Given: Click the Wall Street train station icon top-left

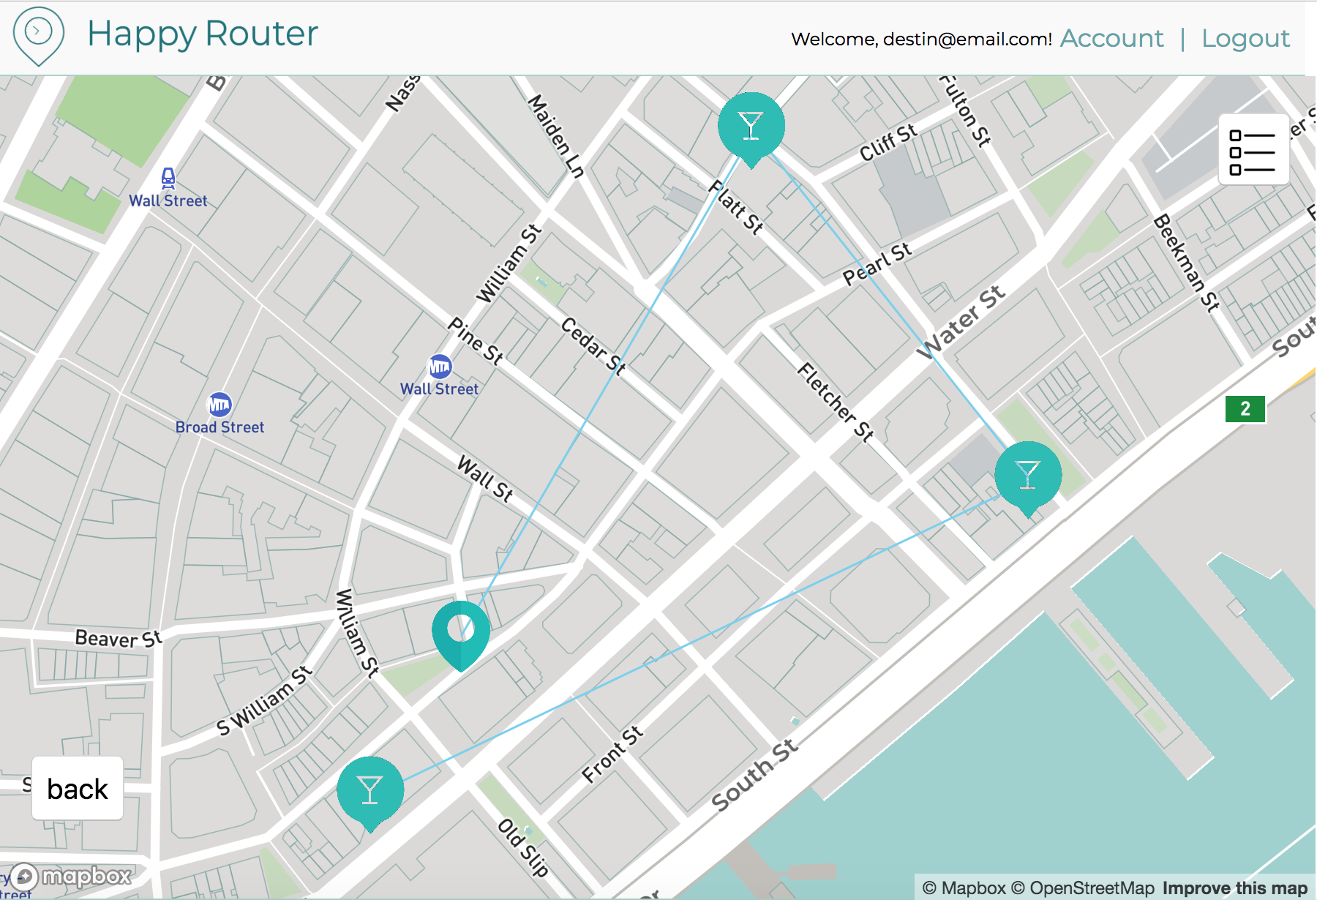Looking at the screenshot, I should tap(168, 178).
